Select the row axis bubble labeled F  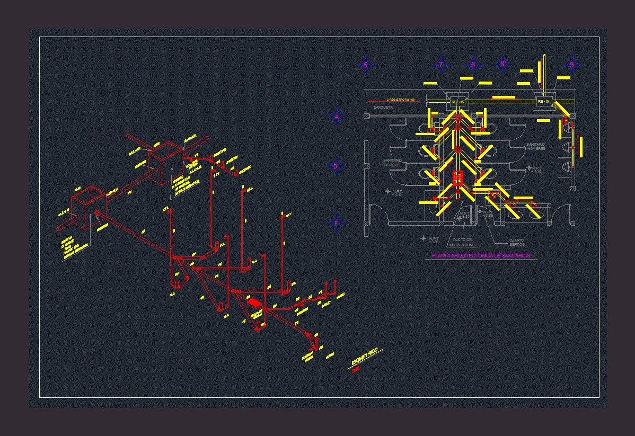click(336, 224)
